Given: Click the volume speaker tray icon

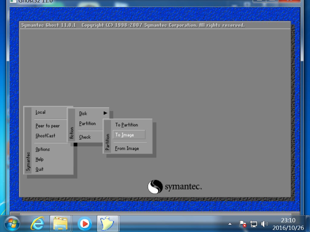Looking at the screenshot, I should point(264,224).
